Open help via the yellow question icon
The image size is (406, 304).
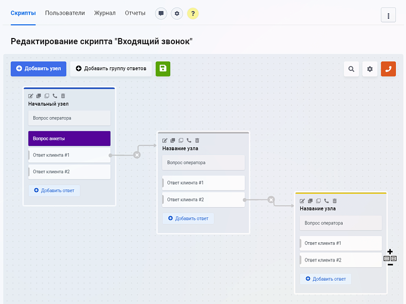click(193, 13)
